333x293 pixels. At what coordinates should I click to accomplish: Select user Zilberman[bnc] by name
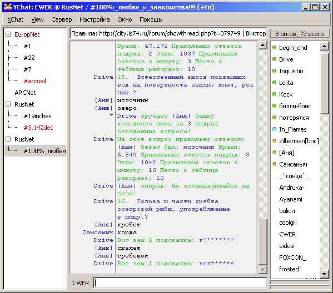299,141
